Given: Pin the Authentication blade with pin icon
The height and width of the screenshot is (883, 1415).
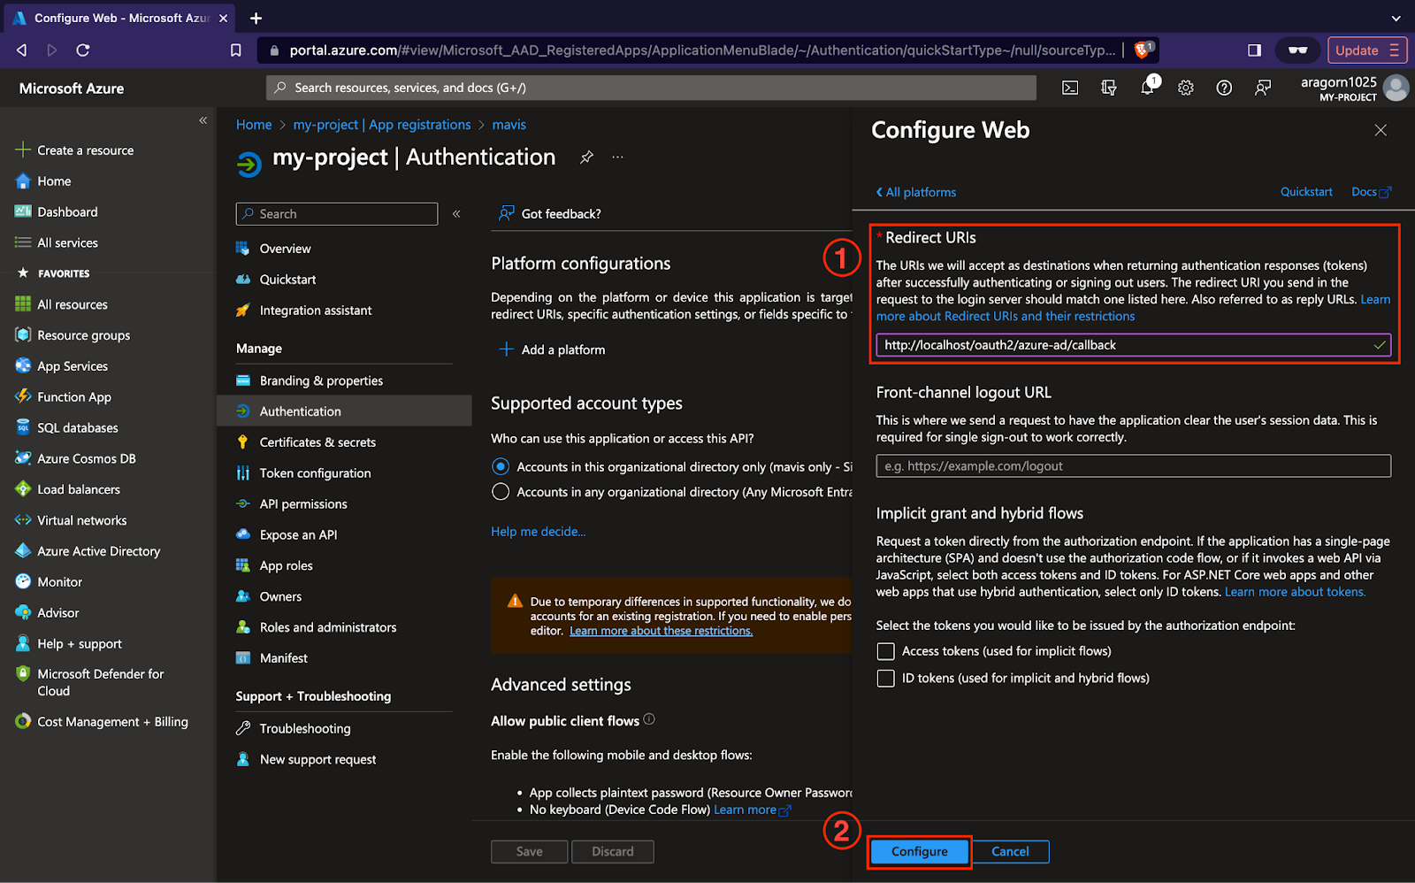Looking at the screenshot, I should tap(586, 157).
